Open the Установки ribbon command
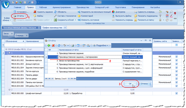Image resolution: width=186 pixels, height=108 pixels. 21,12
